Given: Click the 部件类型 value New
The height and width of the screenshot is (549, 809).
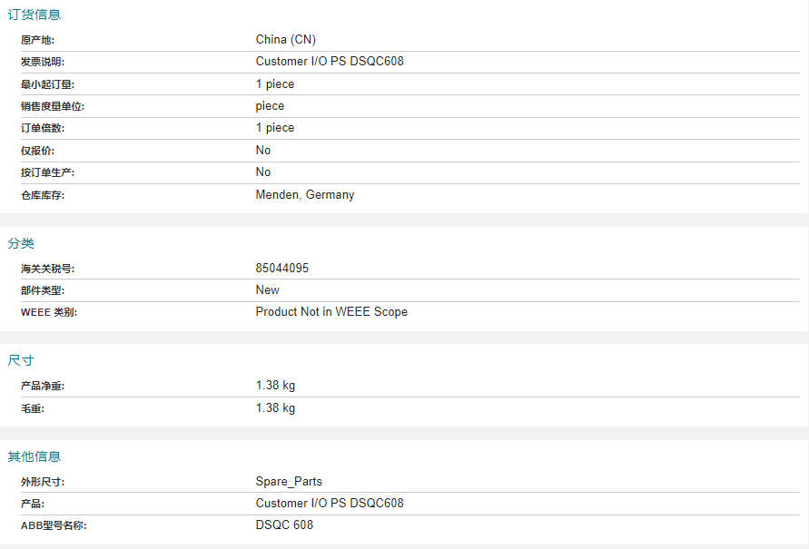Looking at the screenshot, I should [268, 290].
